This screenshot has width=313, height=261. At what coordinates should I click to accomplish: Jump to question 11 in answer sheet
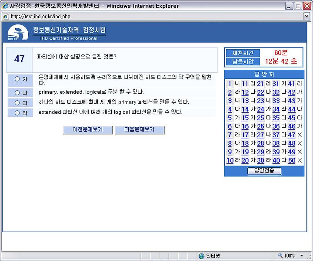click(245, 84)
